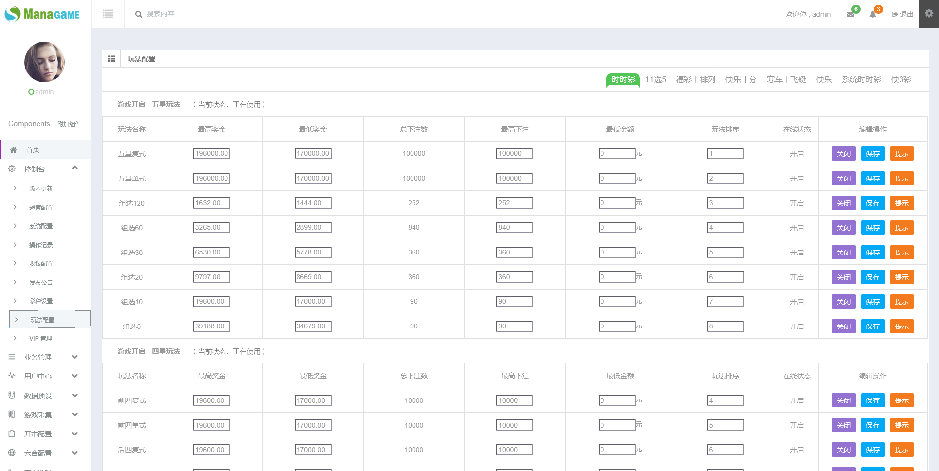Click 最高奖金 input field for 五星单式
This screenshot has height=471, width=939.
pos(212,179)
